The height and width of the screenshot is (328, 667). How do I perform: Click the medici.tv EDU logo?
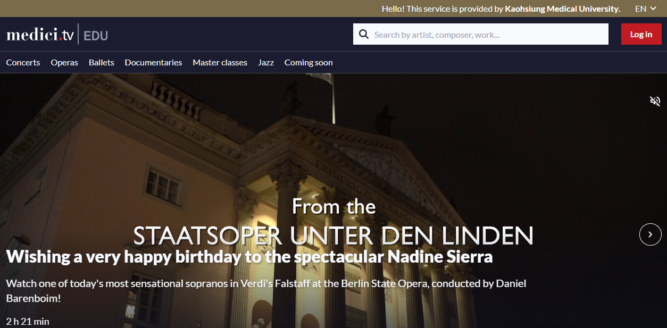coord(57,35)
